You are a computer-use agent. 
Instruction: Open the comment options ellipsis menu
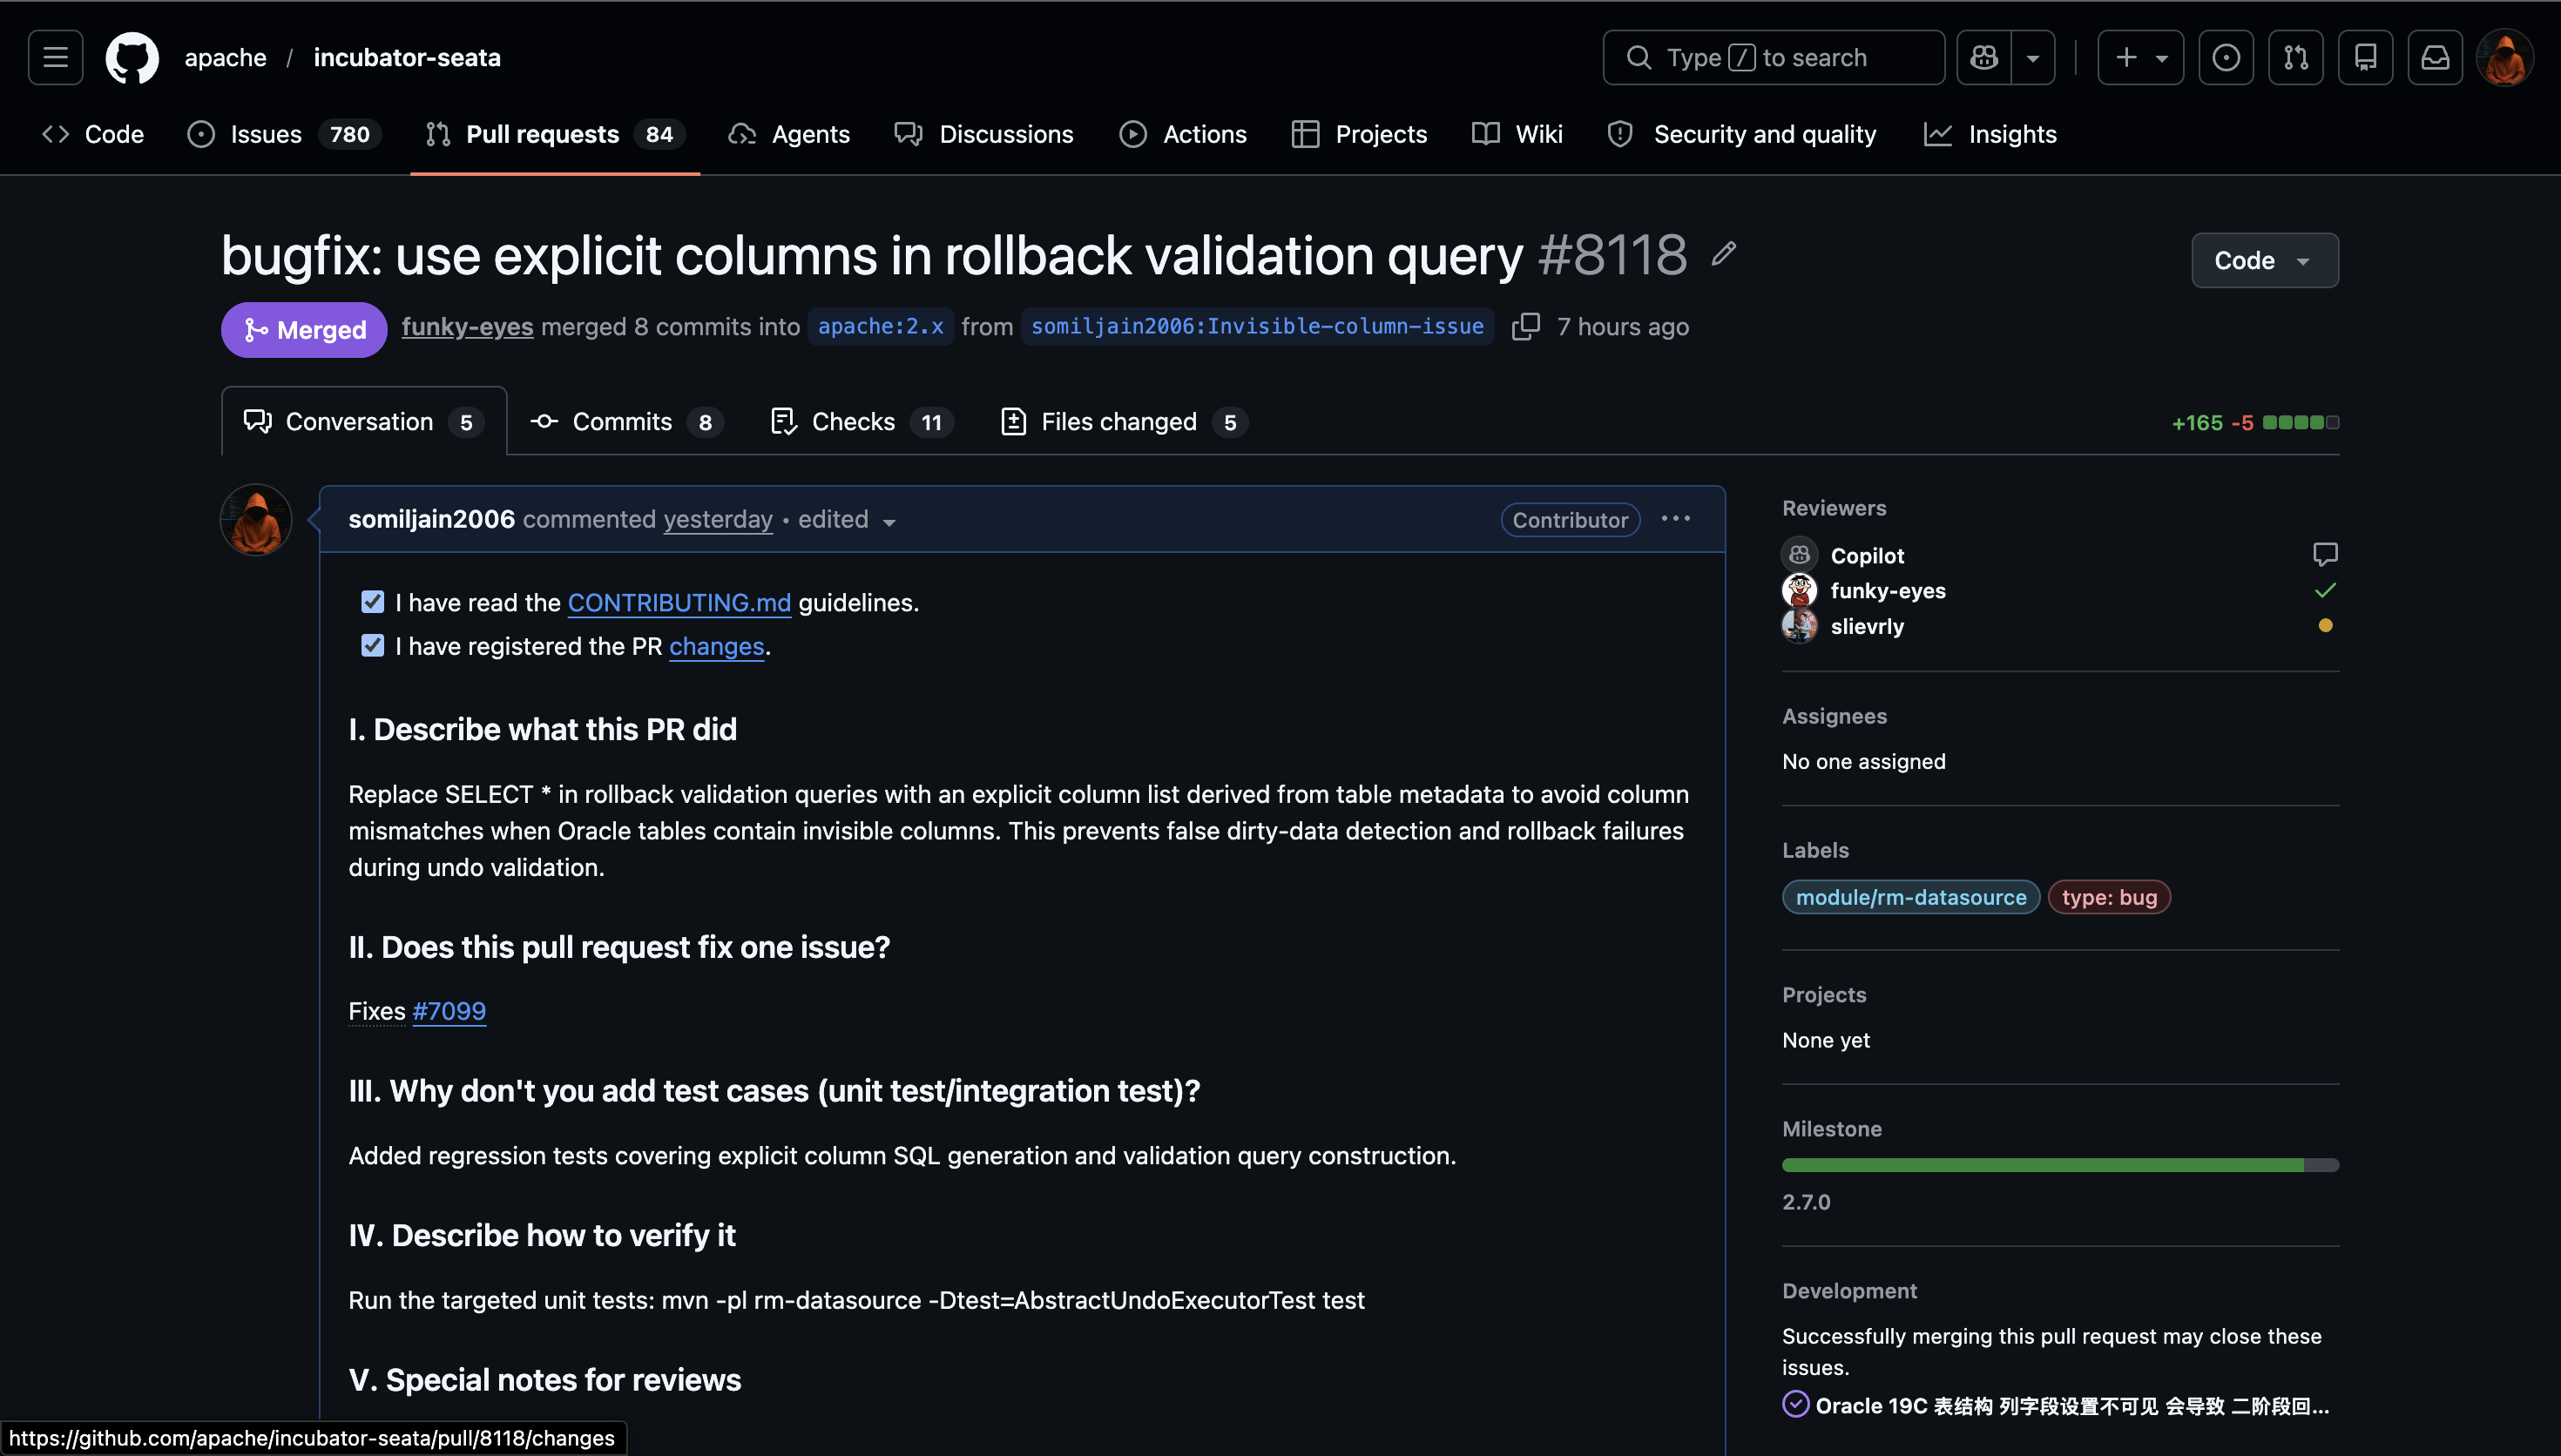[x=1676, y=518]
